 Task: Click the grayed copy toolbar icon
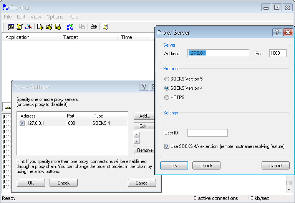tap(82, 27)
